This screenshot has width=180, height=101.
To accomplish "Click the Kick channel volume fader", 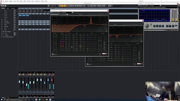I will pyautogui.click(x=19, y=82).
